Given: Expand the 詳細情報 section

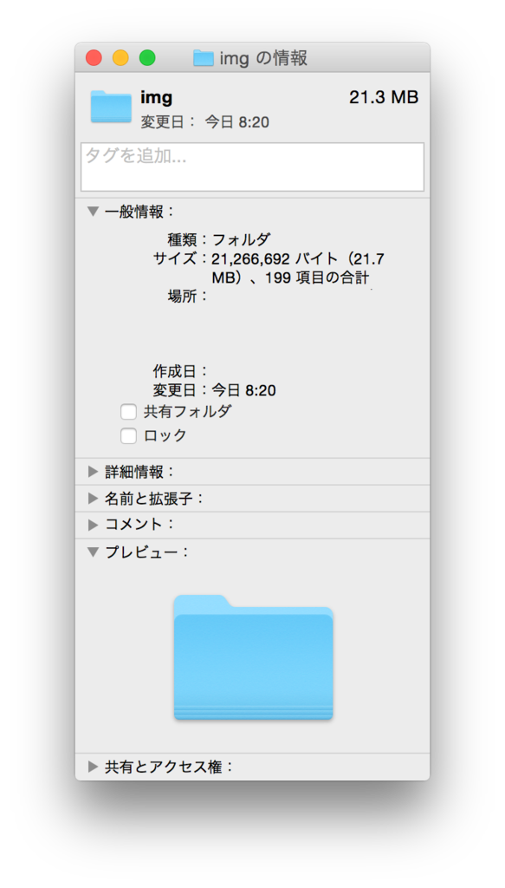Looking at the screenshot, I should pyautogui.click(x=93, y=471).
